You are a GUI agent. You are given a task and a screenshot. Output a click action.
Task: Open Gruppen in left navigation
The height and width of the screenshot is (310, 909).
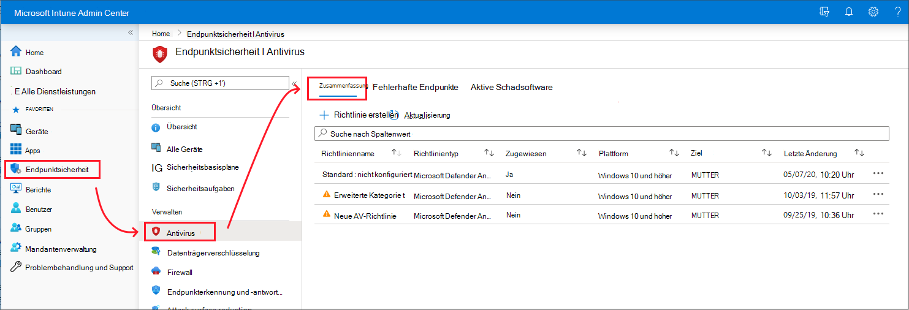click(39, 229)
